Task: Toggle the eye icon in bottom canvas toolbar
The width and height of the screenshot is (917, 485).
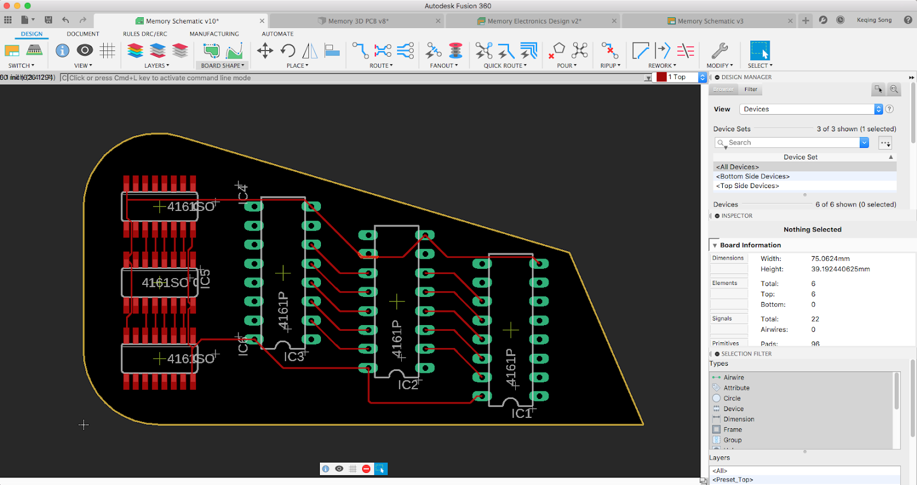Action: pos(339,469)
